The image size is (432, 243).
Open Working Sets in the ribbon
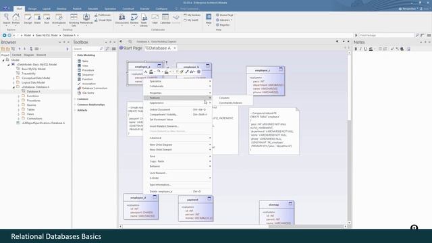pyautogui.click(x=74, y=20)
